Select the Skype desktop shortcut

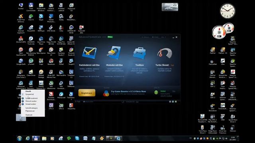click(41, 17)
